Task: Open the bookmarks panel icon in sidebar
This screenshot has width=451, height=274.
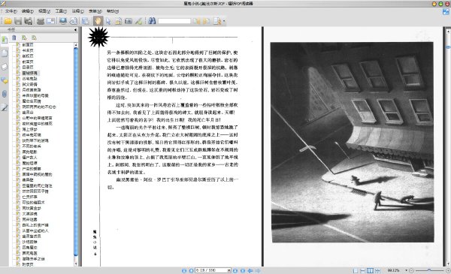Action: point(5,40)
